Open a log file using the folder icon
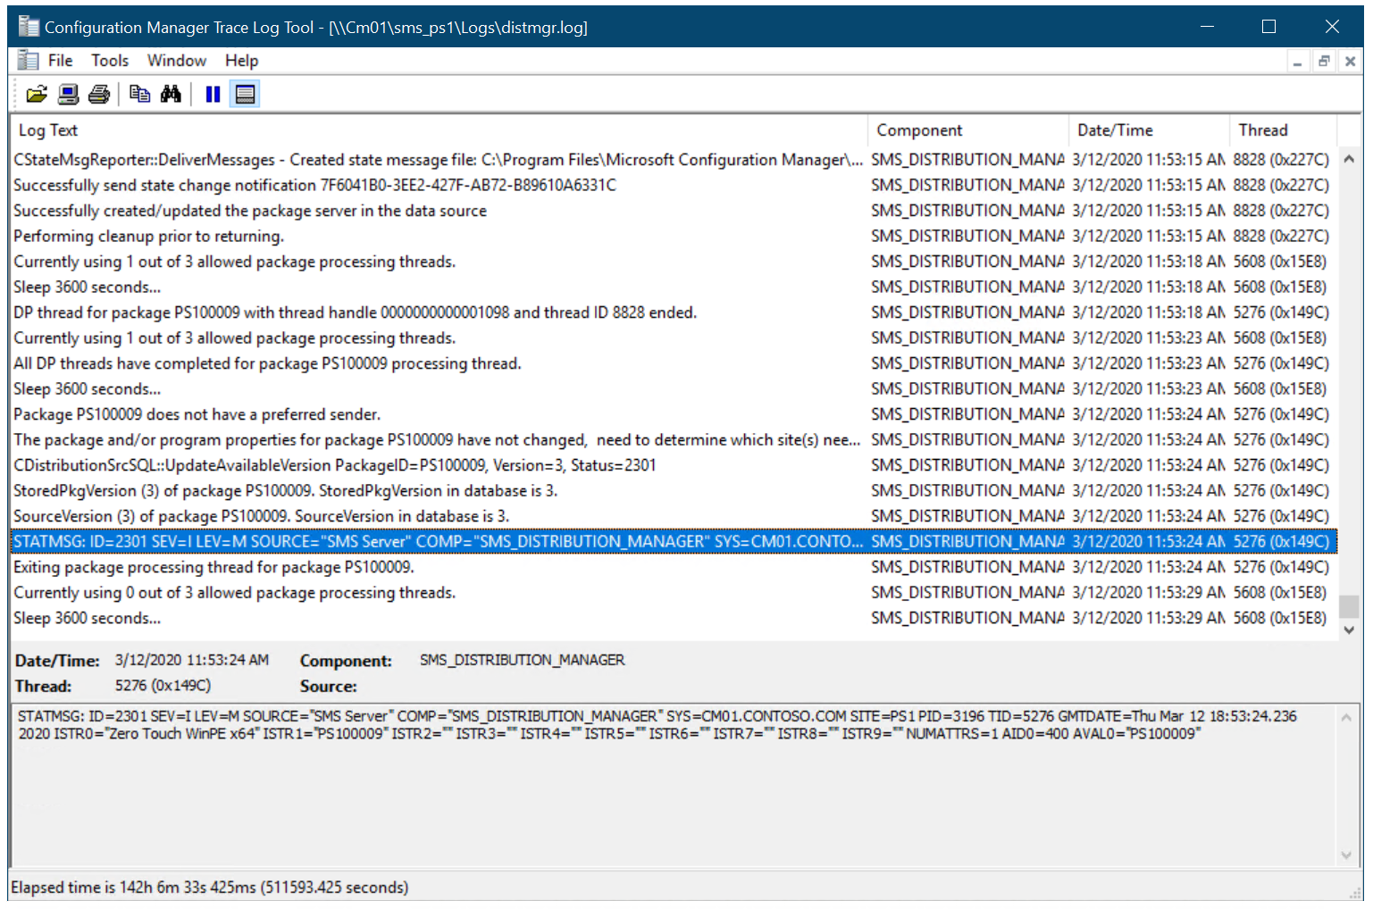 coord(37,94)
